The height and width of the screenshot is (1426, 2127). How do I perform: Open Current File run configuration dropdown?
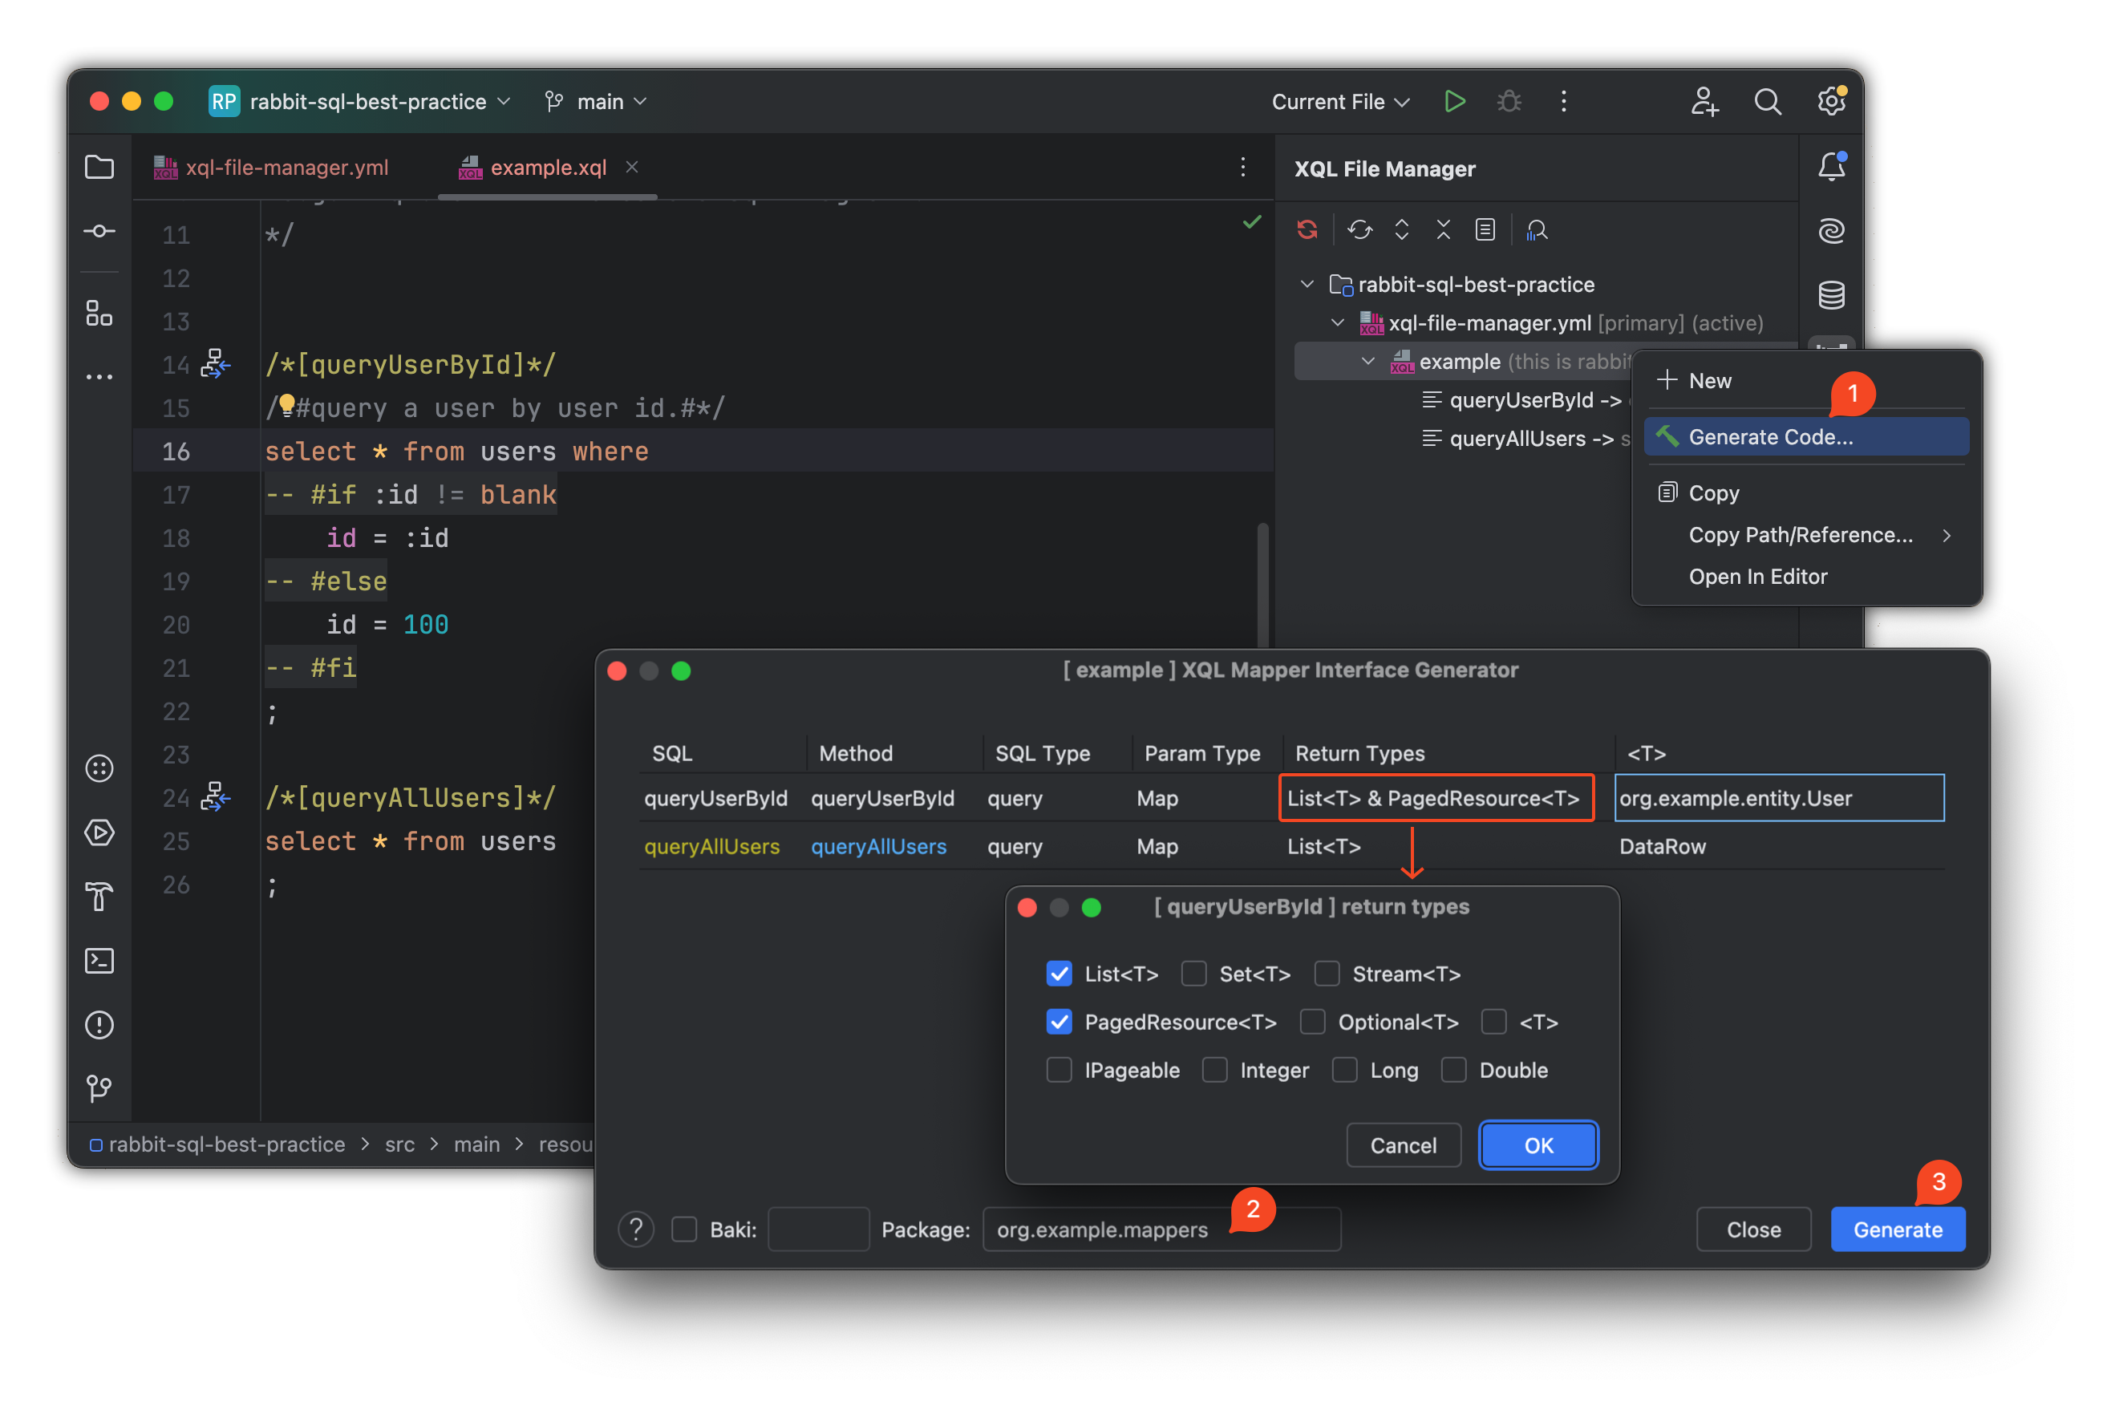coord(1340,101)
